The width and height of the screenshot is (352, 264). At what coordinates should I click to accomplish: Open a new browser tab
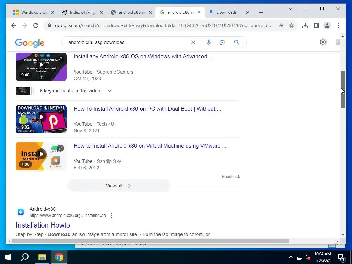(x=261, y=12)
